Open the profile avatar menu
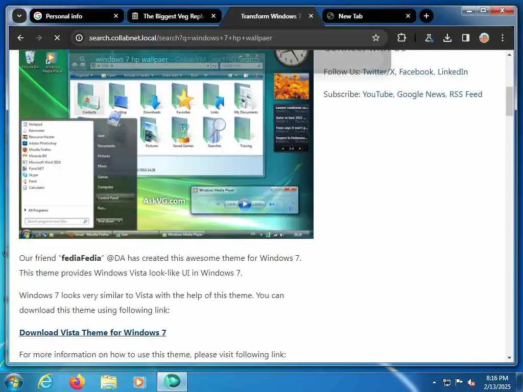523x392 pixels. [x=484, y=38]
